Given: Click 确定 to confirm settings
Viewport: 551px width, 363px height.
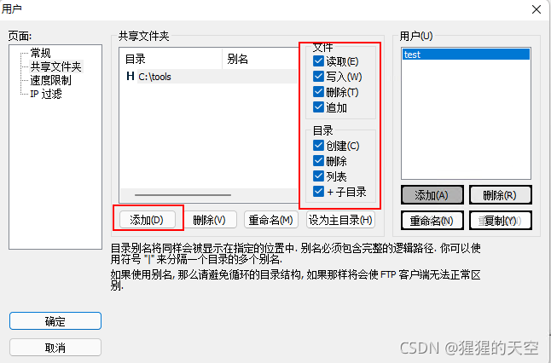Looking at the screenshot, I should [55, 321].
